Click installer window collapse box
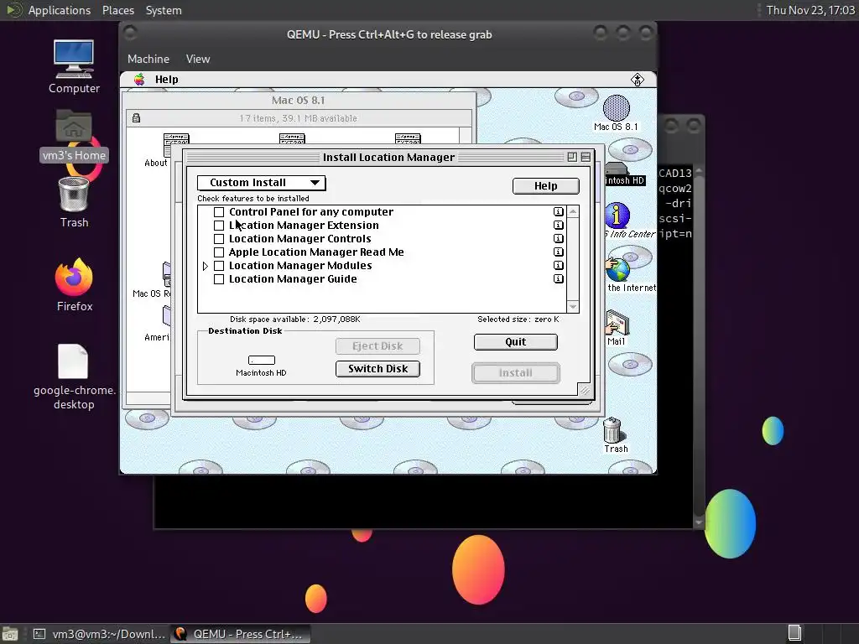 pos(586,157)
